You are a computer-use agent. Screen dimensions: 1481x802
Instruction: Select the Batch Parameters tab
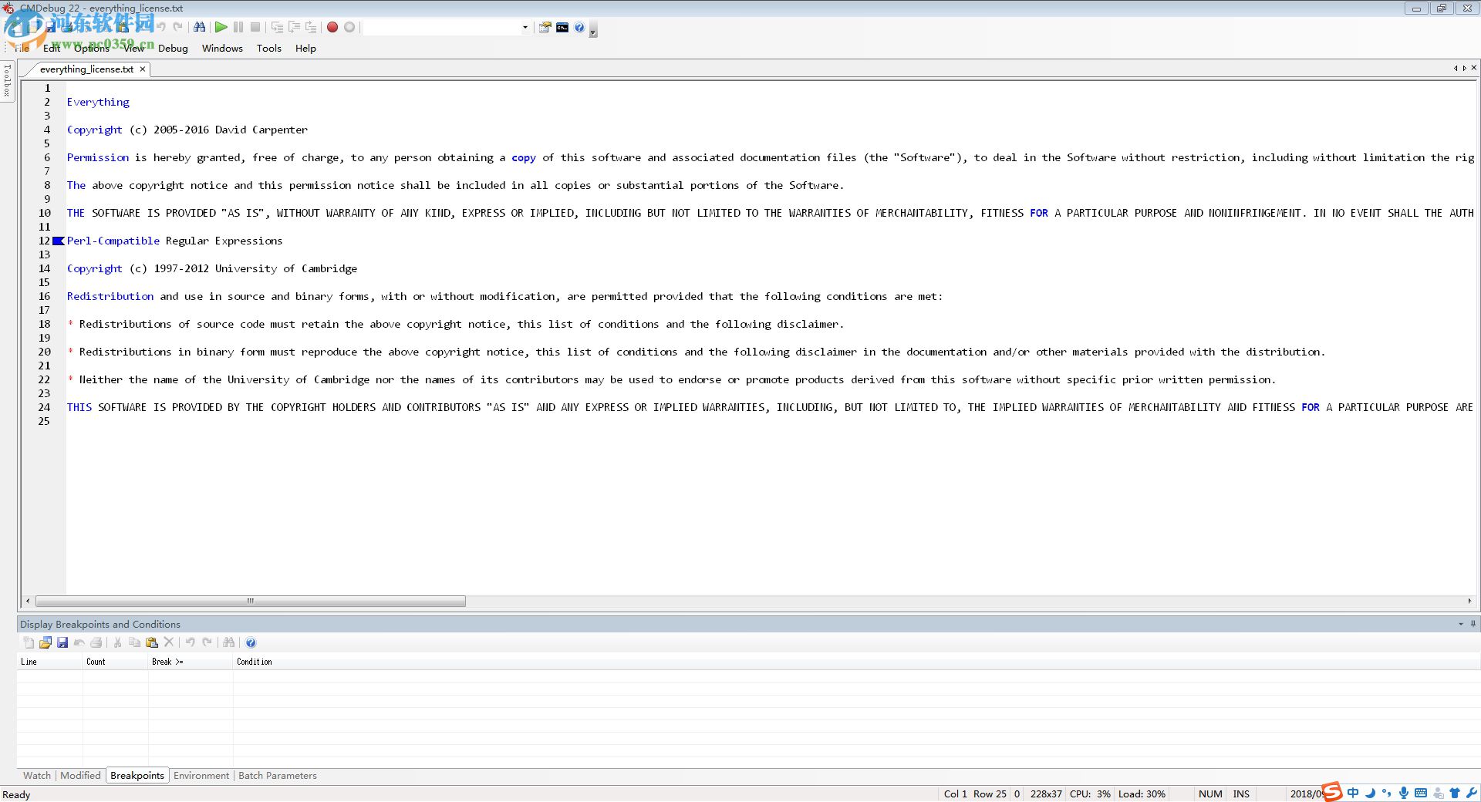[x=277, y=775]
